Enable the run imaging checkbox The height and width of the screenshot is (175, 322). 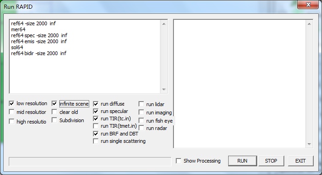click(x=141, y=113)
